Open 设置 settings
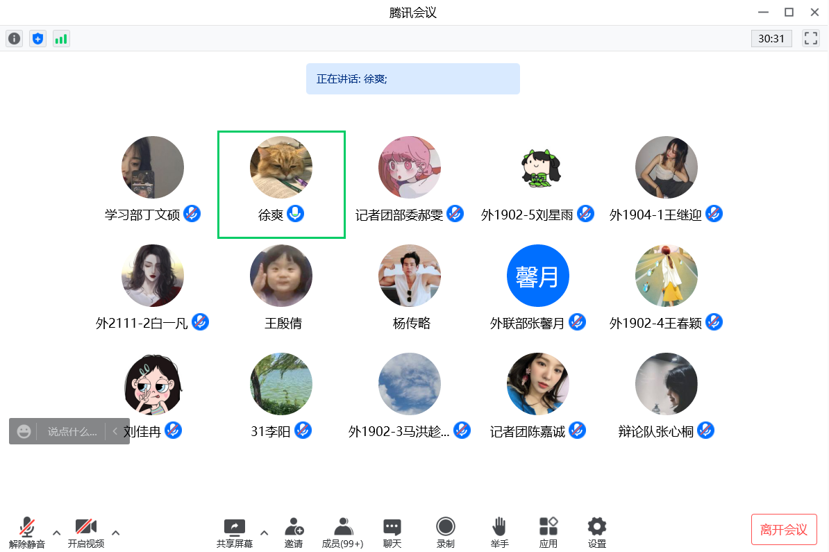Screen dimensions: 829x552 tap(597, 533)
